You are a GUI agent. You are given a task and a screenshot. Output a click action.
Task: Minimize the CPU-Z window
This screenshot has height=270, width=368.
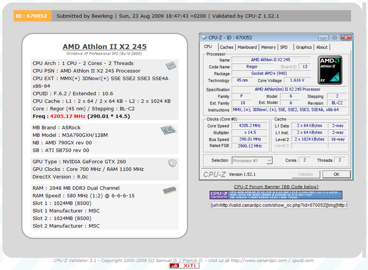[323, 37]
